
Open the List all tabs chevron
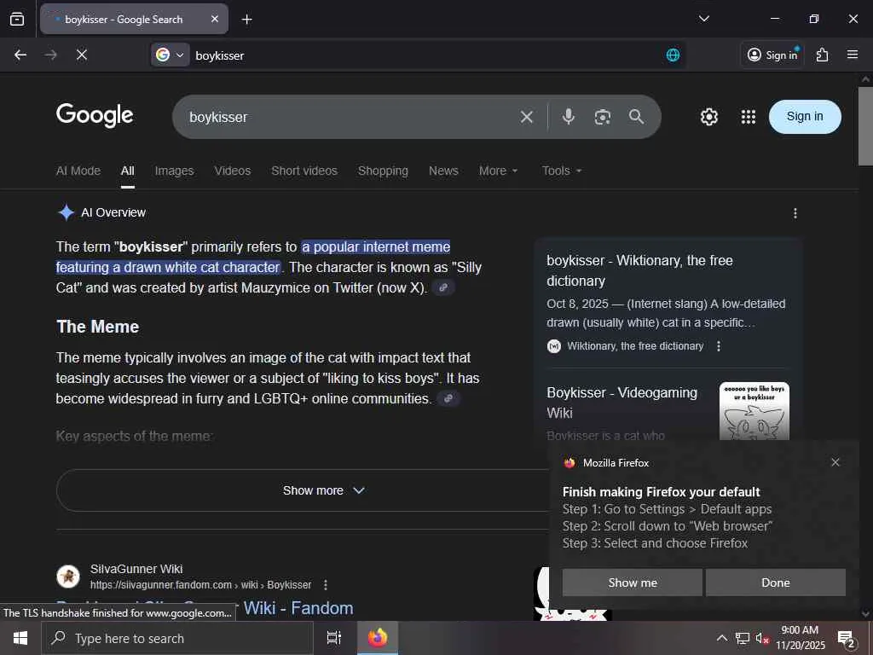(x=703, y=19)
